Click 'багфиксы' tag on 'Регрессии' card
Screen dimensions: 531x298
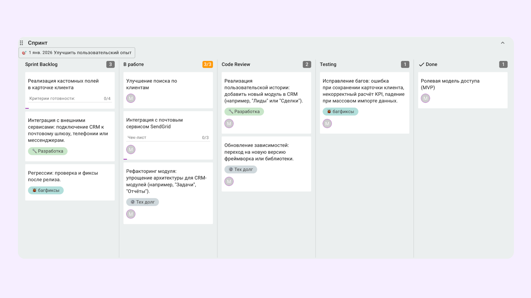point(46,190)
